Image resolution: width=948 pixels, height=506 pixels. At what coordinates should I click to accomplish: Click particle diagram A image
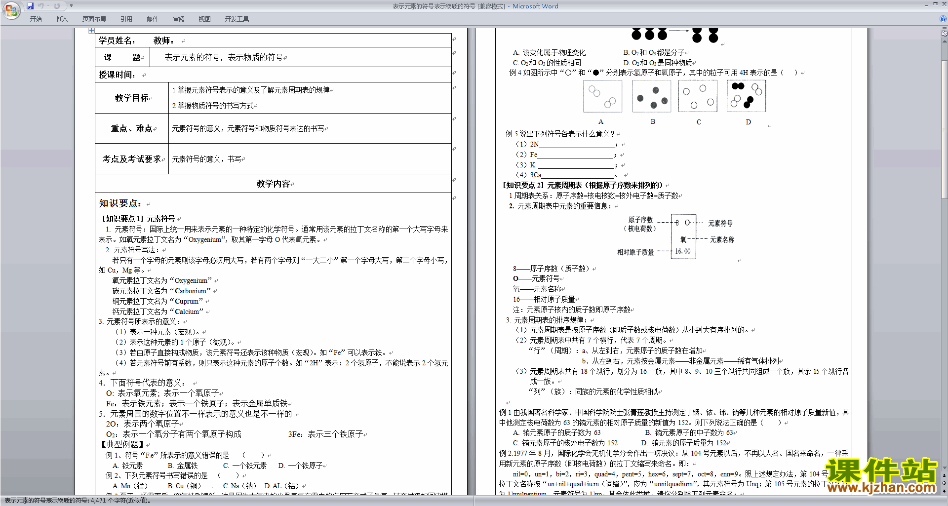point(602,96)
